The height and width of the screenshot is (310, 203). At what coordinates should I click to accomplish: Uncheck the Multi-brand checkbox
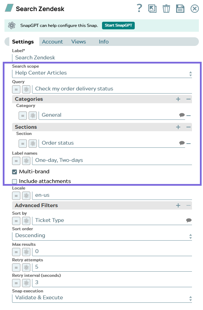[14, 172]
